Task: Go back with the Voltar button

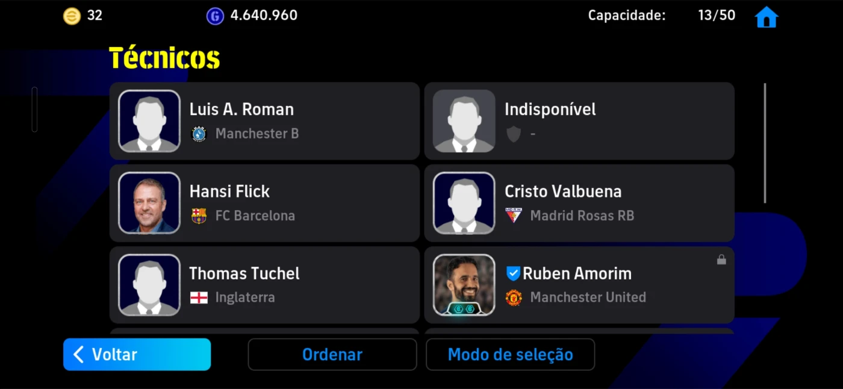Action: 137,354
